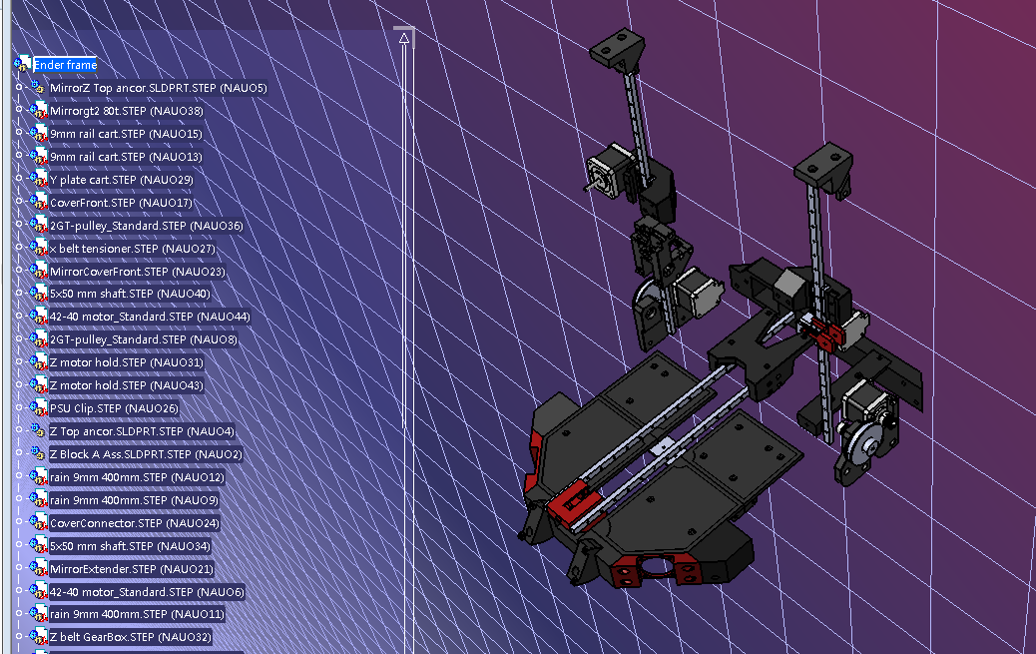
Task: Click the icon beside MirrorZ Top ancor.SLDPRT.STEP (NAUO5)
Action: click(38, 87)
